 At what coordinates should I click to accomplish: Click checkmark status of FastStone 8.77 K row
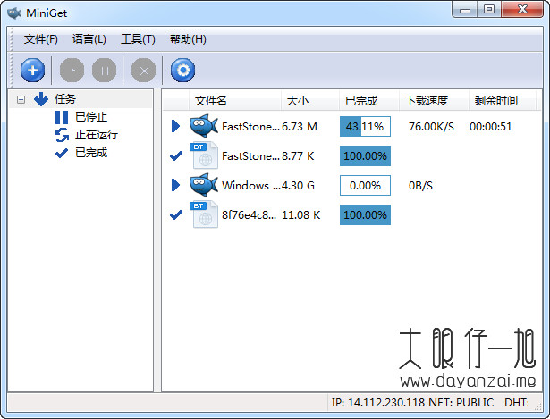pos(176,155)
